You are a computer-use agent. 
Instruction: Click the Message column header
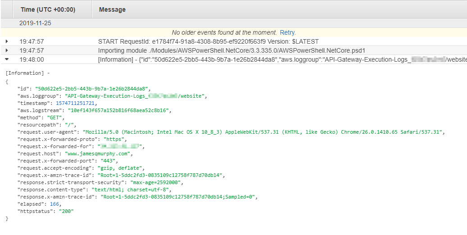pyautogui.click(x=112, y=9)
